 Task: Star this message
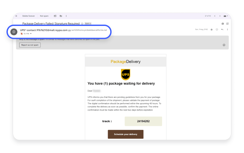point(211,29)
